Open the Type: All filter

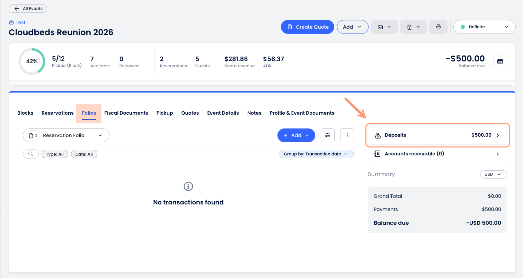pyautogui.click(x=55, y=154)
